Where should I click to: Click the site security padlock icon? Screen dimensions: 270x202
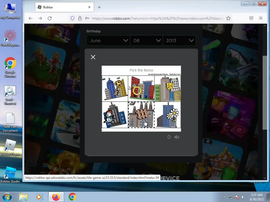tap(80, 18)
